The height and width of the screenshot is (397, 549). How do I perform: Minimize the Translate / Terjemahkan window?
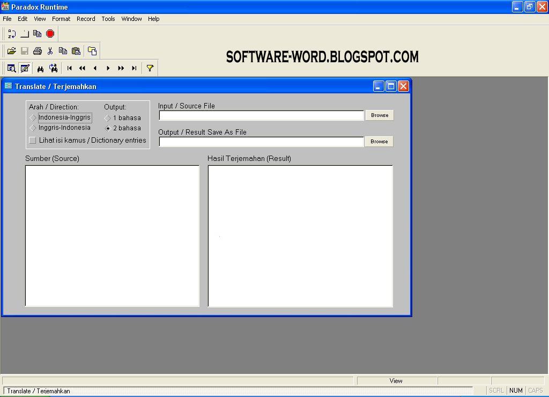click(378, 86)
